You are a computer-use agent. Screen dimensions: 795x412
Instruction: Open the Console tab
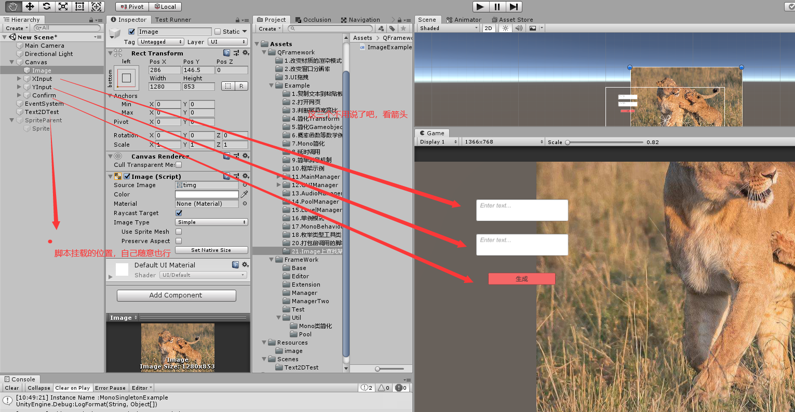(20, 379)
